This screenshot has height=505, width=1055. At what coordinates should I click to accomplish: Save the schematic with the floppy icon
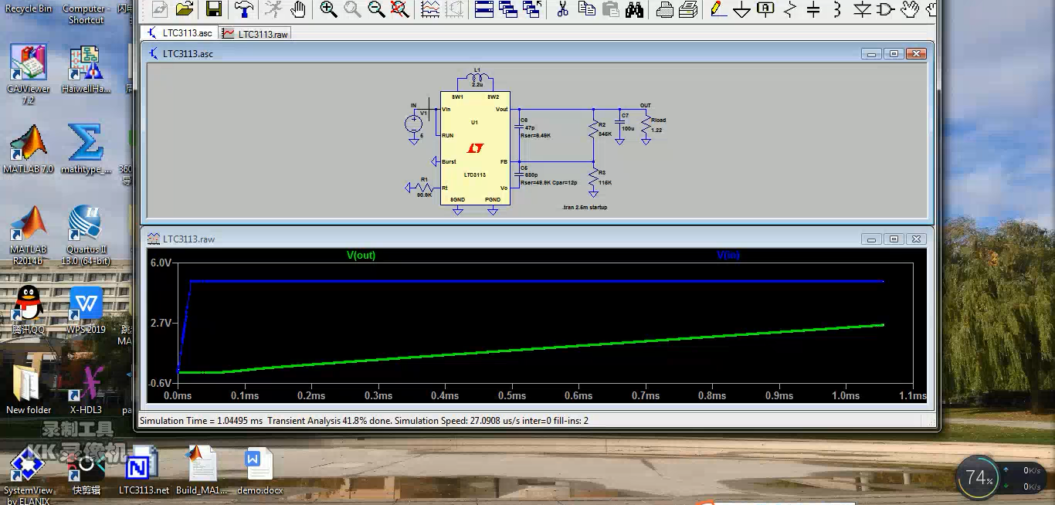[x=214, y=9]
